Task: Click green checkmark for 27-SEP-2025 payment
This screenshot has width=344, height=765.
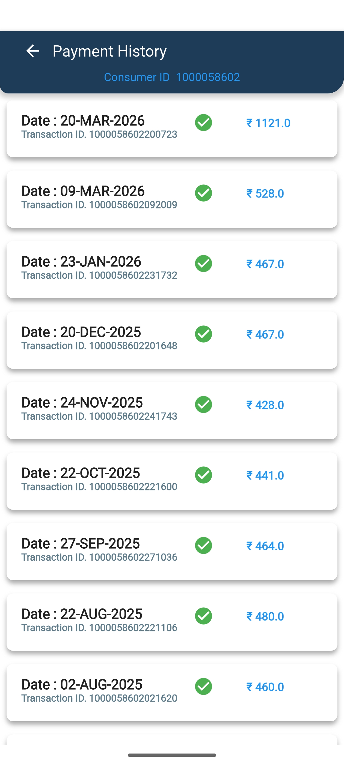Action: (x=203, y=545)
